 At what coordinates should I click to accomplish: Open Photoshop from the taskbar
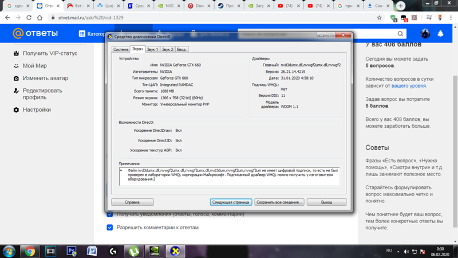(71, 251)
